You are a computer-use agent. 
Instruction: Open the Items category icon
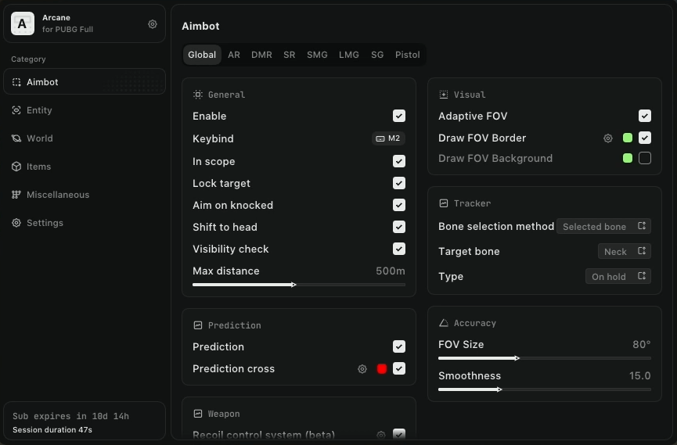[16, 167]
